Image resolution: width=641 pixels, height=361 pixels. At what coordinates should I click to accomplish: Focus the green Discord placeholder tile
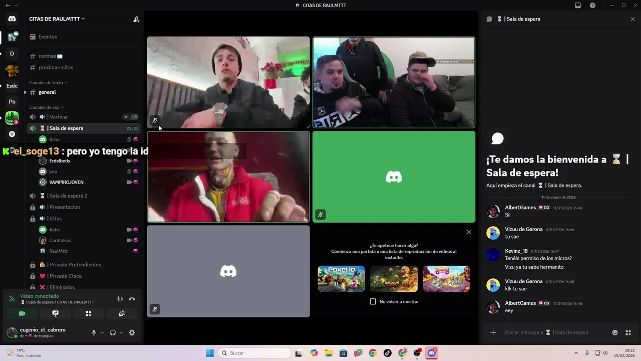pyautogui.click(x=394, y=176)
